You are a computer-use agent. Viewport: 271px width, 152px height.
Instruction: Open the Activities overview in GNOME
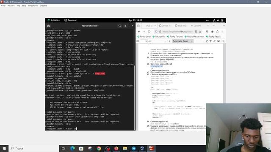[x=54, y=20]
